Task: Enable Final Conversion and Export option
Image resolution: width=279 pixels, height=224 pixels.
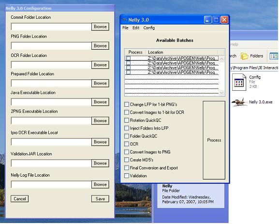Action: coord(127,168)
